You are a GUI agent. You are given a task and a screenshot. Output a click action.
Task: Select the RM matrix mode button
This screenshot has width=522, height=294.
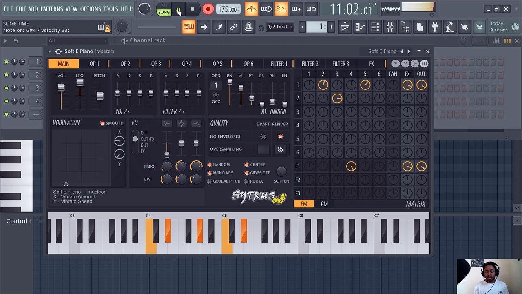click(324, 204)
